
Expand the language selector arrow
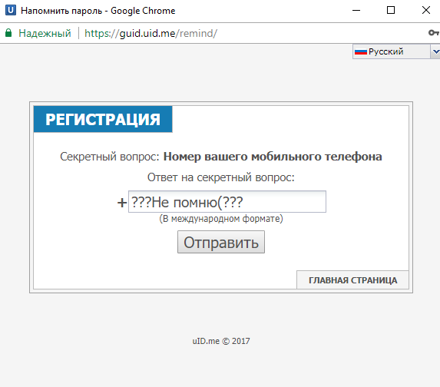[435, 51]
